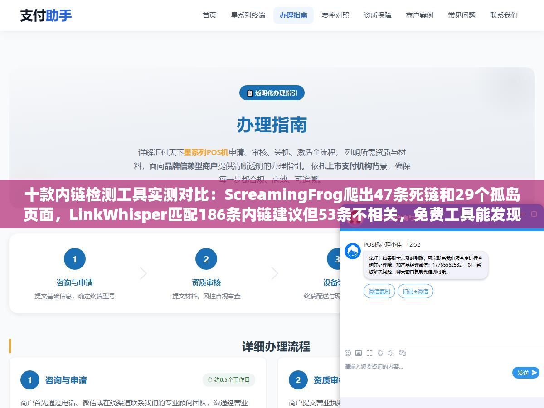Image resolution: width=544 pixels, height=408 pixels.
Task: Click the number 2 badge in detailed 资质审核 card
Action: pos(298,380)
